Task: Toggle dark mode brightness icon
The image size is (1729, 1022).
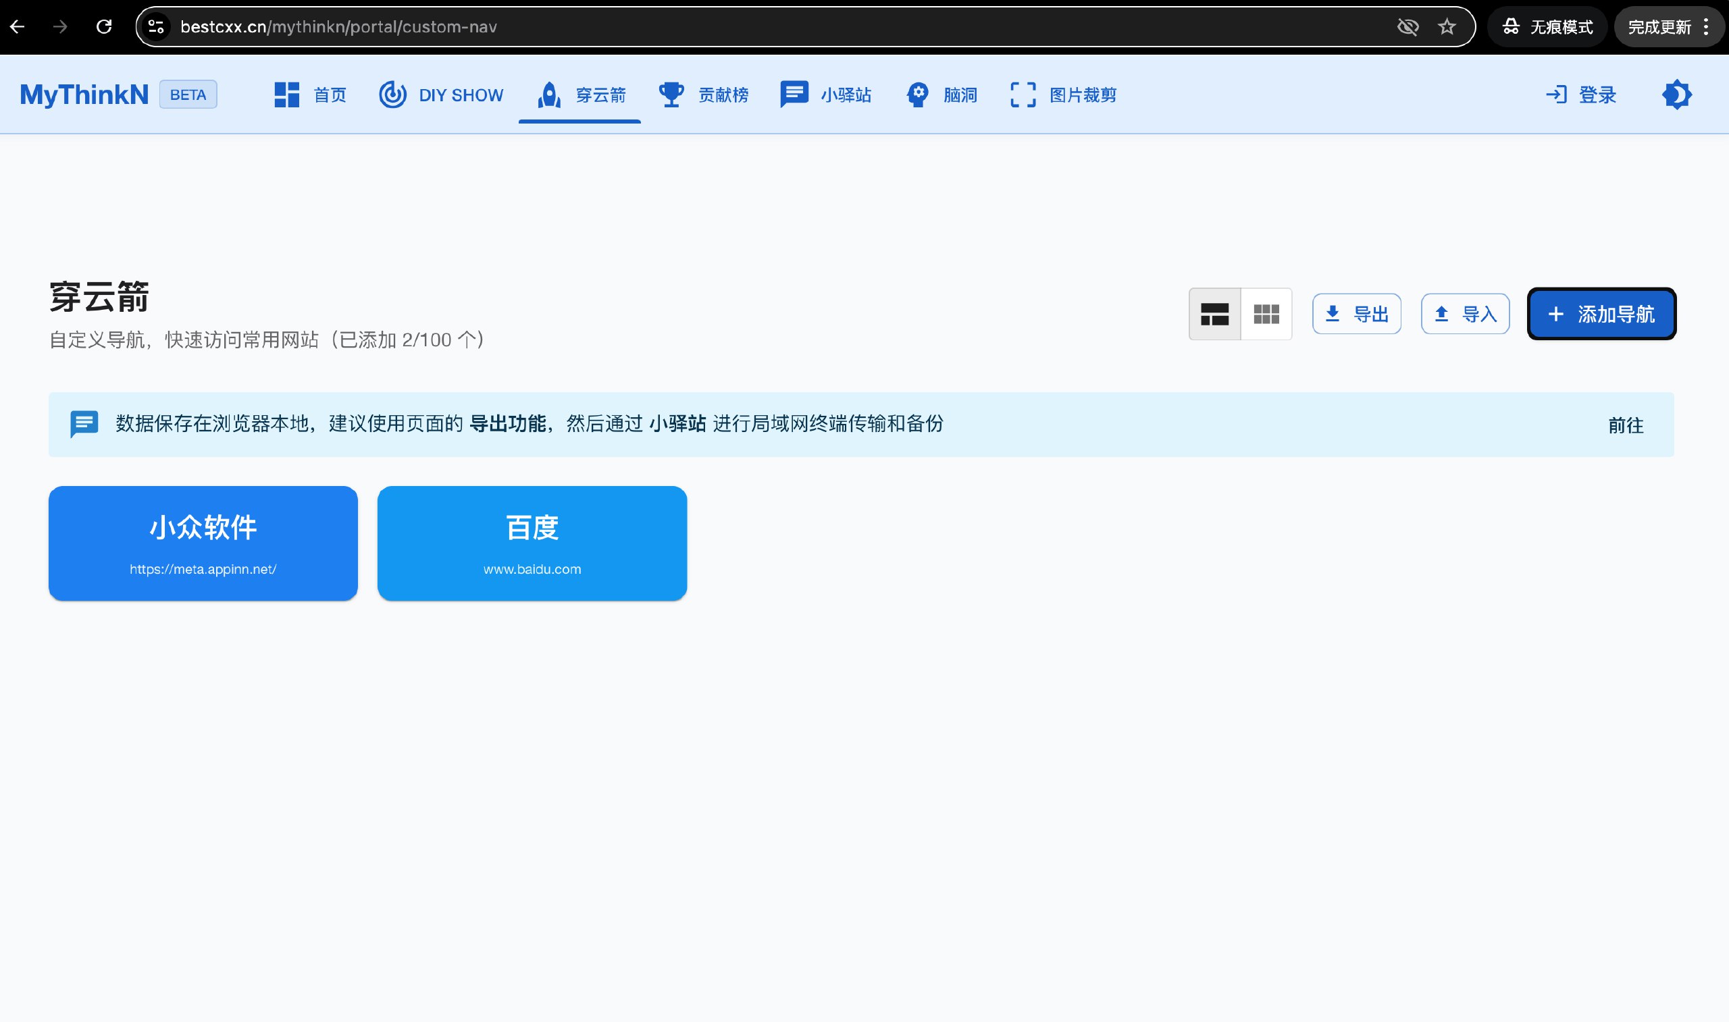Action: [x=1676, y=95]
